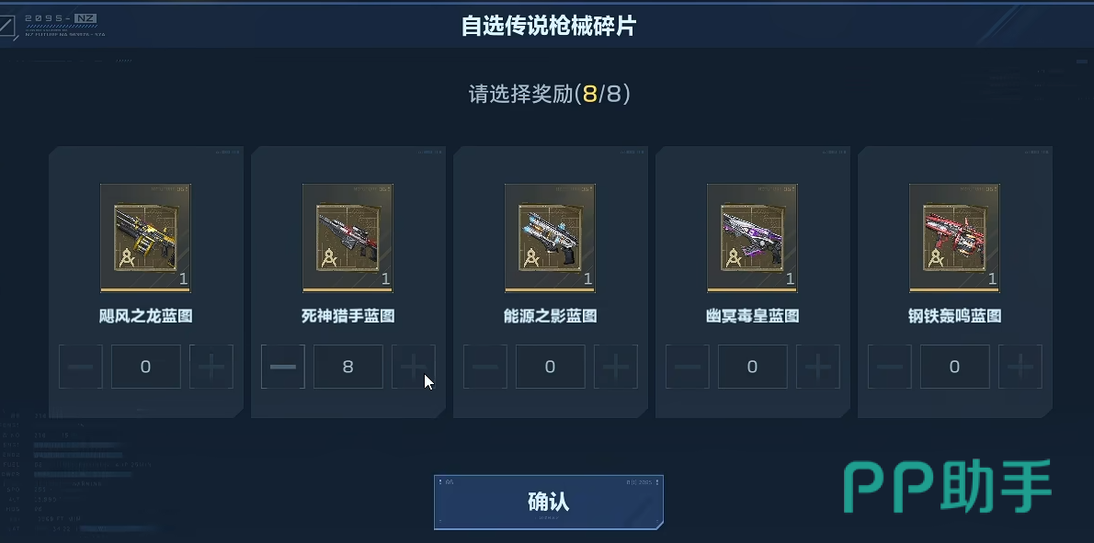
Task: Click the 幽冥毒皇蓝图 name label
Action: (x=752, y=316)
